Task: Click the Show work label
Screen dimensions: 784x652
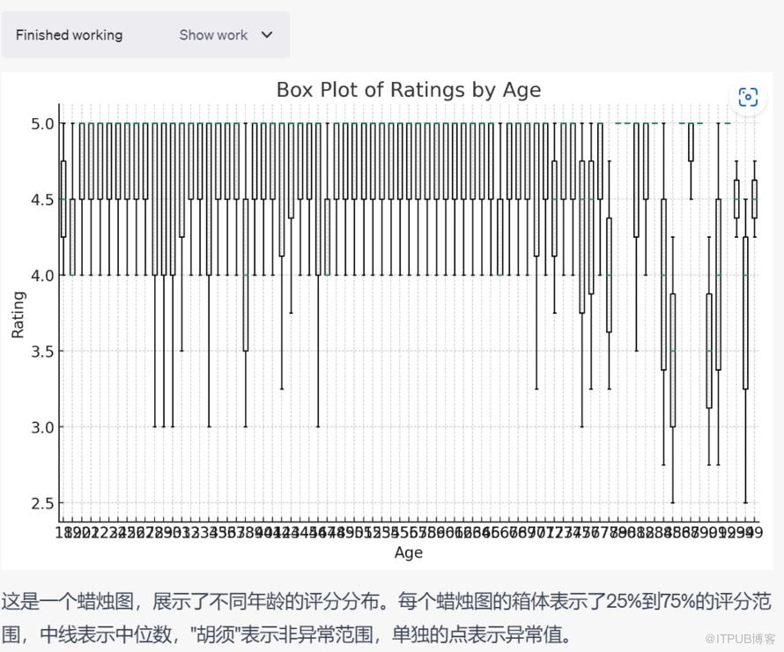Action: 213,35
